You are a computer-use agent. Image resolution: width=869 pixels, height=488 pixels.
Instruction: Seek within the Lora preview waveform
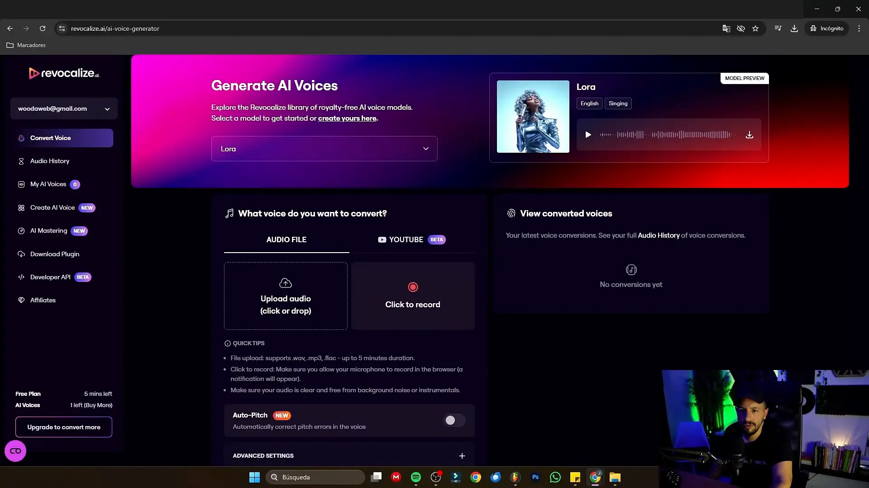coord(668,135)
